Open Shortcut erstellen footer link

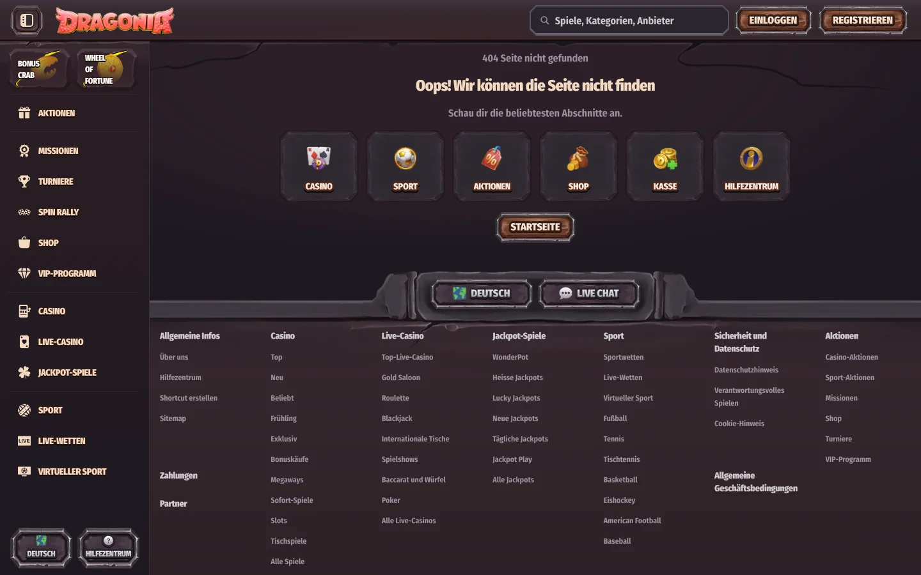pos(189,398)
